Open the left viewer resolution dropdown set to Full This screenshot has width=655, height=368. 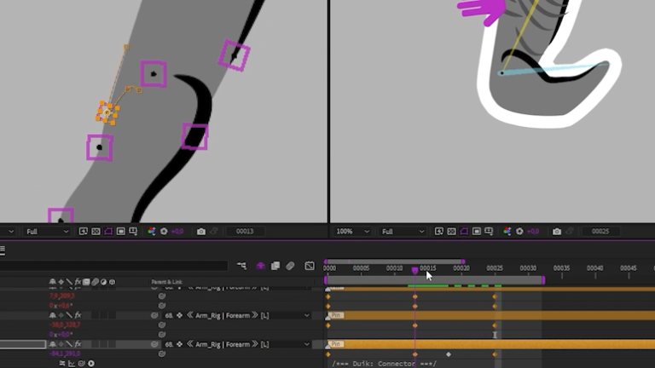click(x=46, y=231)
